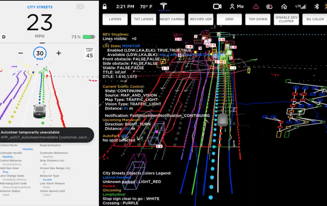Open the TXT LAYERS selector
Viewport: 327px width, 206px height.
[x=144, y=19]
